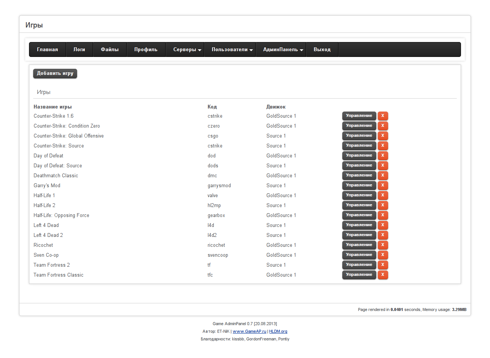
Task: Remove Team Fortress 2 using its X button
Action: tap(383, 265)
